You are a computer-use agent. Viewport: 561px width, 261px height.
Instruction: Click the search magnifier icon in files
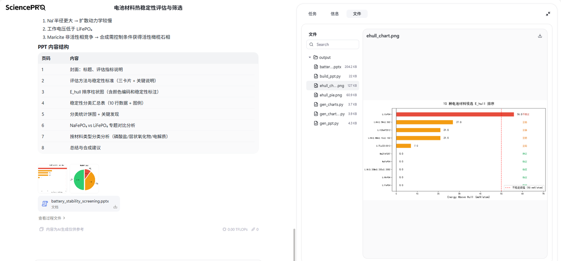pyautogui.click(x=311, y=44)
